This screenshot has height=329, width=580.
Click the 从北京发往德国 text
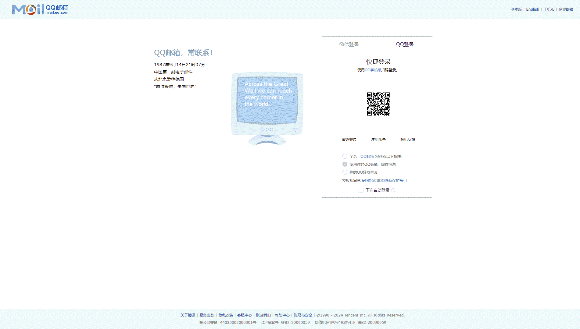point(169,79)
